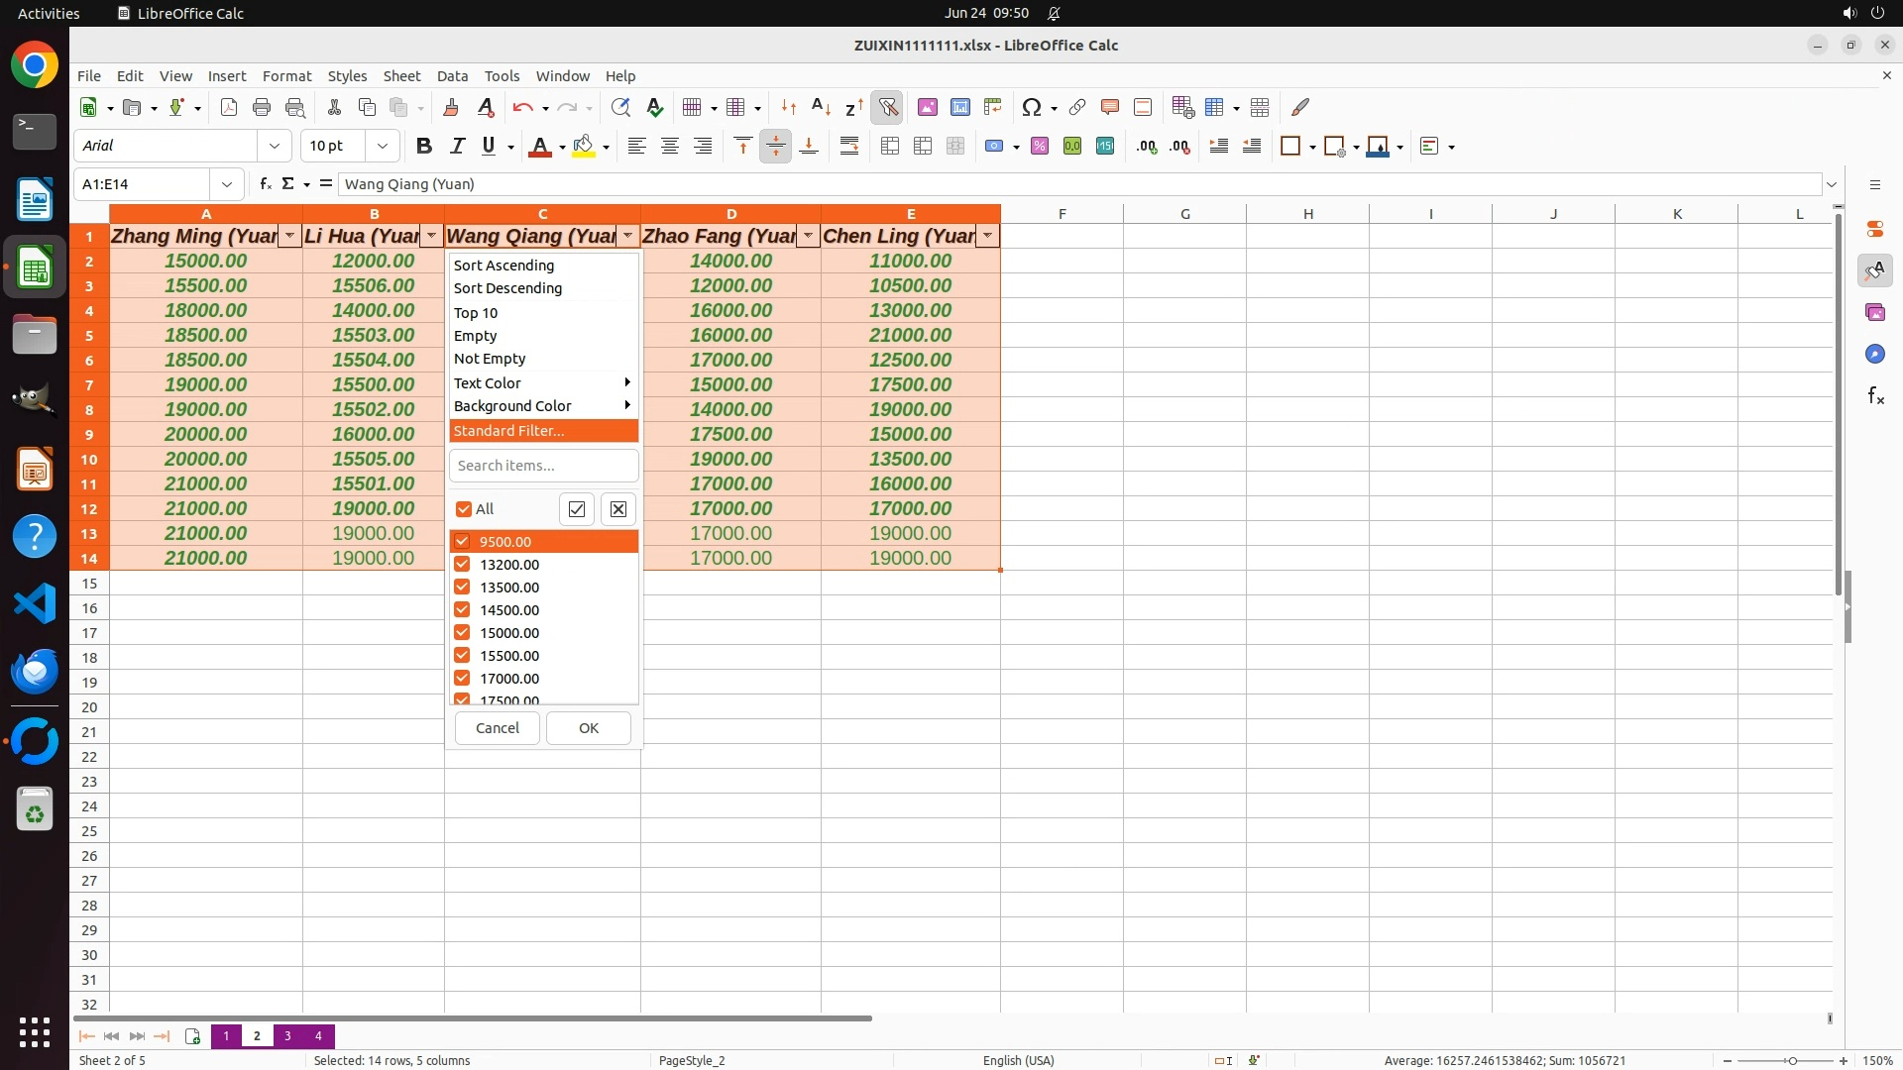The width and height of the screenshot is (1903, 1070).
Task: Open the font size dropdown
Action: [x=382, y=146]
